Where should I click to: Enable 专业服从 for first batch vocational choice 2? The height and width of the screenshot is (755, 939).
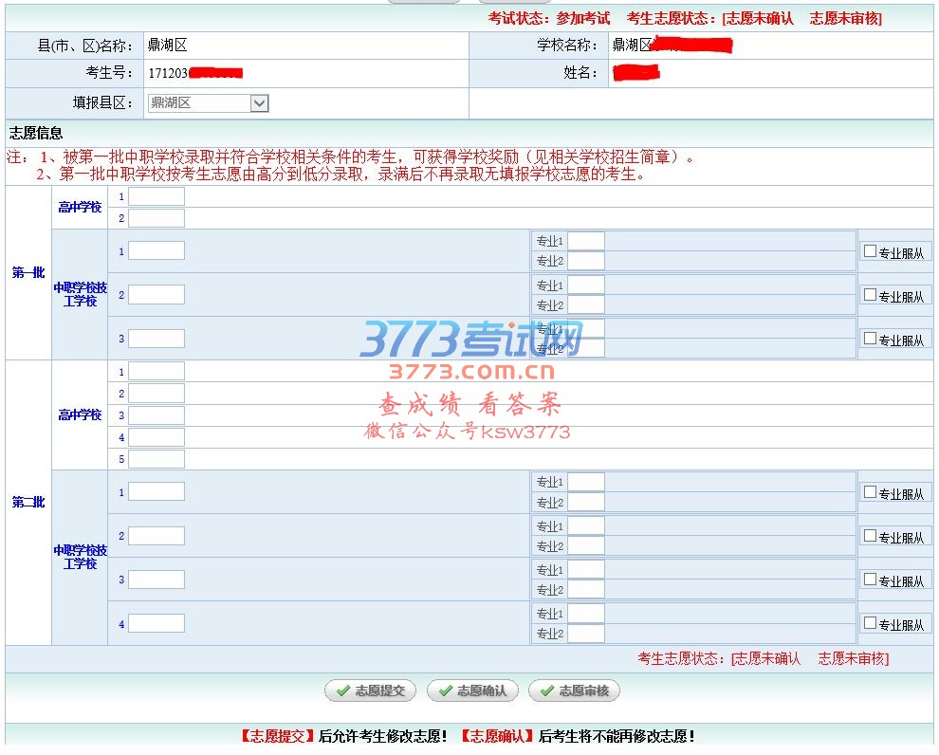870,295
